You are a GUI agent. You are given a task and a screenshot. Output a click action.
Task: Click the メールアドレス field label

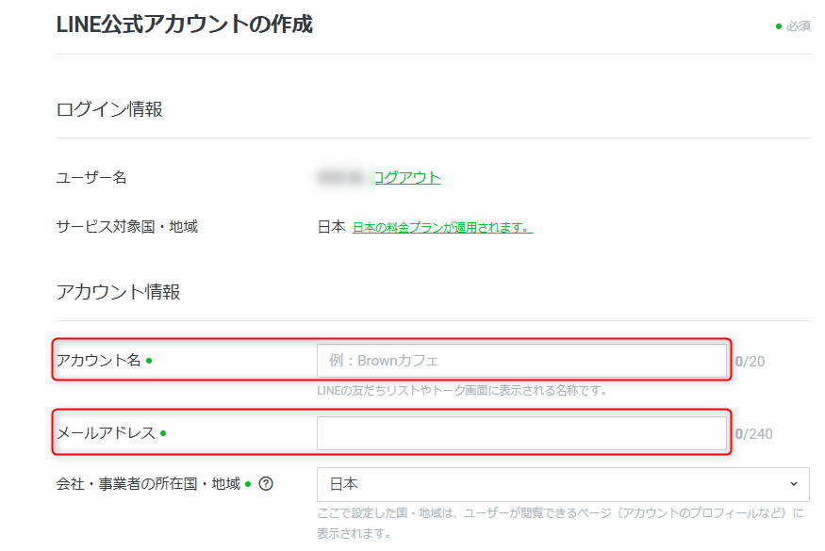click(106, 433)
